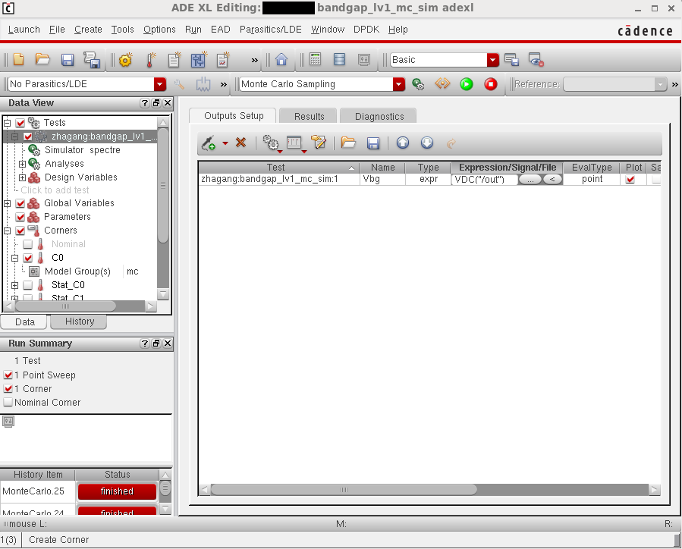The image size is (682, 549).
Task: Toggle the Global Variables checkbox
Action: coord(20,203)
